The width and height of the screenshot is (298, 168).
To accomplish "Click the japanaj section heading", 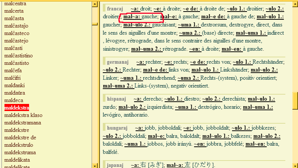I will (115, 165).
